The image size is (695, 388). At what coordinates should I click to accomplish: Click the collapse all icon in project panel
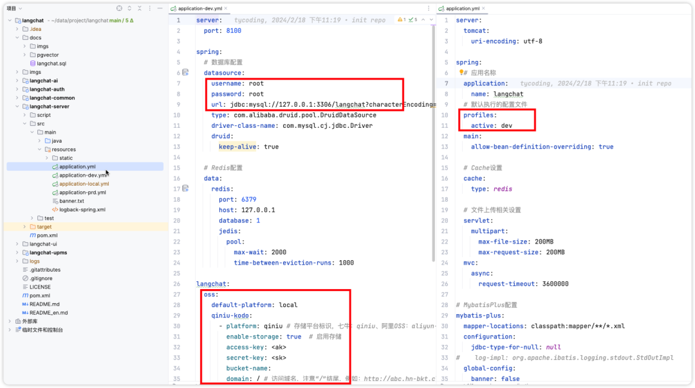coord(140,8)
